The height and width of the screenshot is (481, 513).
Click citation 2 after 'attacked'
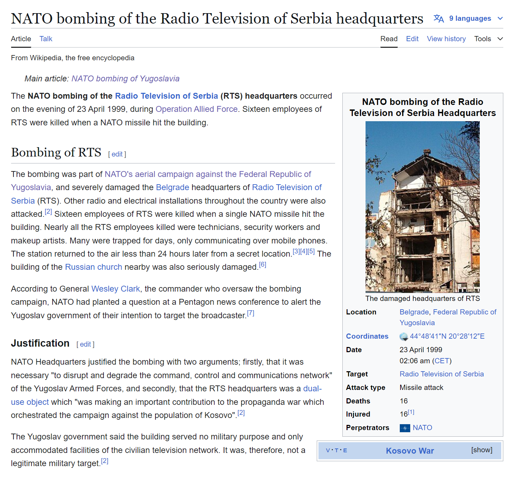pos(48,212)
